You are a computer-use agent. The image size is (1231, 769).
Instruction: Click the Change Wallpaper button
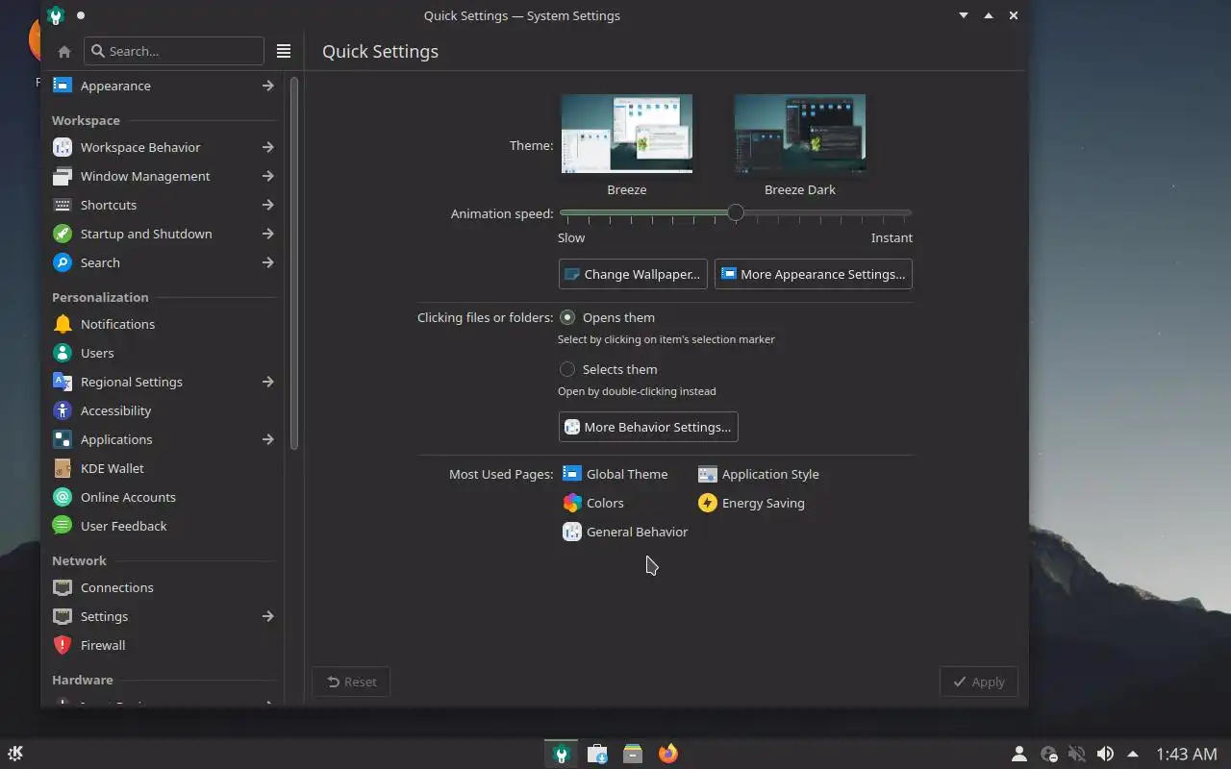coord(633,274)
